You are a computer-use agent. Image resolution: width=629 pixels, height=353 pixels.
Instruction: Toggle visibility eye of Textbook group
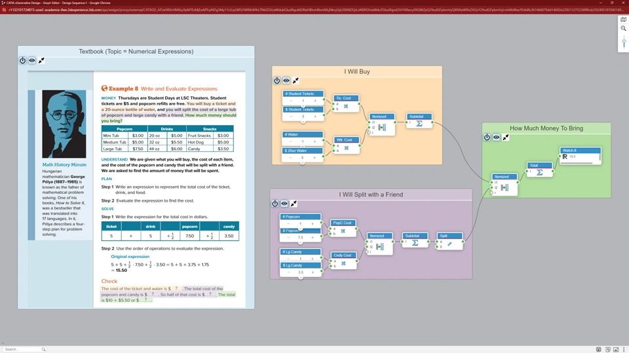32,60
